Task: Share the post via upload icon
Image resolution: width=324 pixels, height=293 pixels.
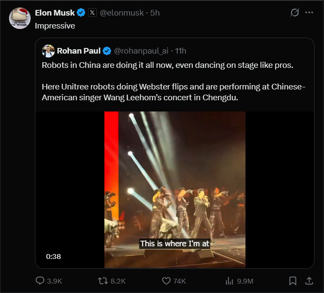Action: (x=309, y=281)
